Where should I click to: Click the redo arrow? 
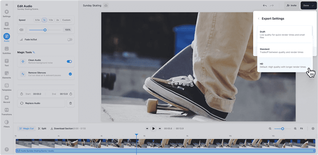(271, 6)
